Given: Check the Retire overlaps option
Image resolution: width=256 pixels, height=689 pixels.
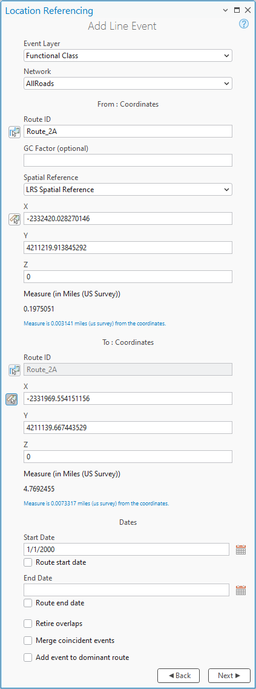Looking at the screenshot, I should (28, 624).
